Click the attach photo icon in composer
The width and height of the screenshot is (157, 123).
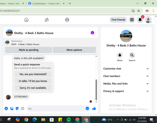[12, 108]
